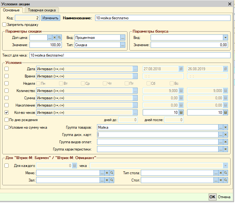Search Тип стола with magnifier icon
235x203 pixels.
click(x=225, y=173)
